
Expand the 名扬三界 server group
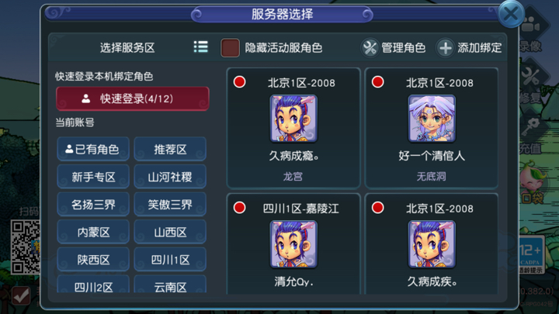pyautogui.click(x=93, y=205)
